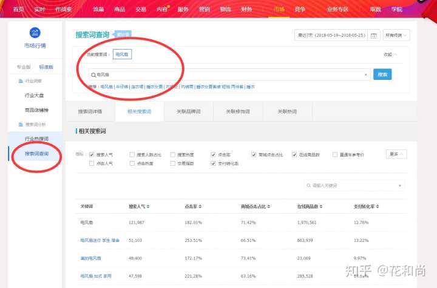437x288 pixels.
Task: Open the 电风扇迷你 学生 宿舍 keyword link
Action: (100, 240)
